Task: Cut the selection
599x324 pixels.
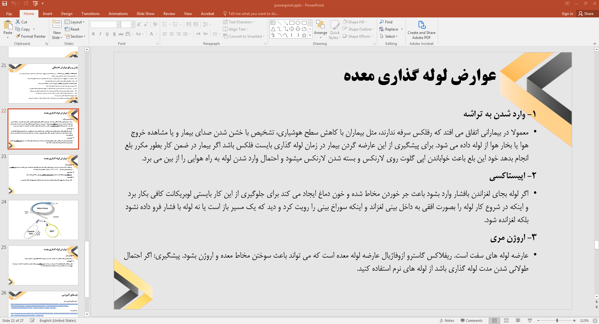Action: pyautogui.click(x=22, y=22)
